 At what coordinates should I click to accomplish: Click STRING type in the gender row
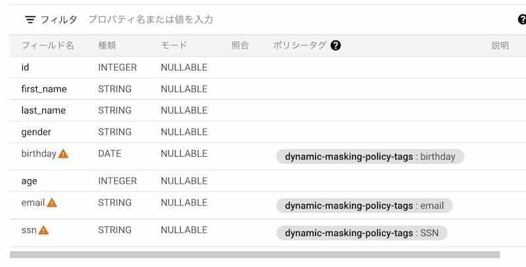(x=114, y=132)
